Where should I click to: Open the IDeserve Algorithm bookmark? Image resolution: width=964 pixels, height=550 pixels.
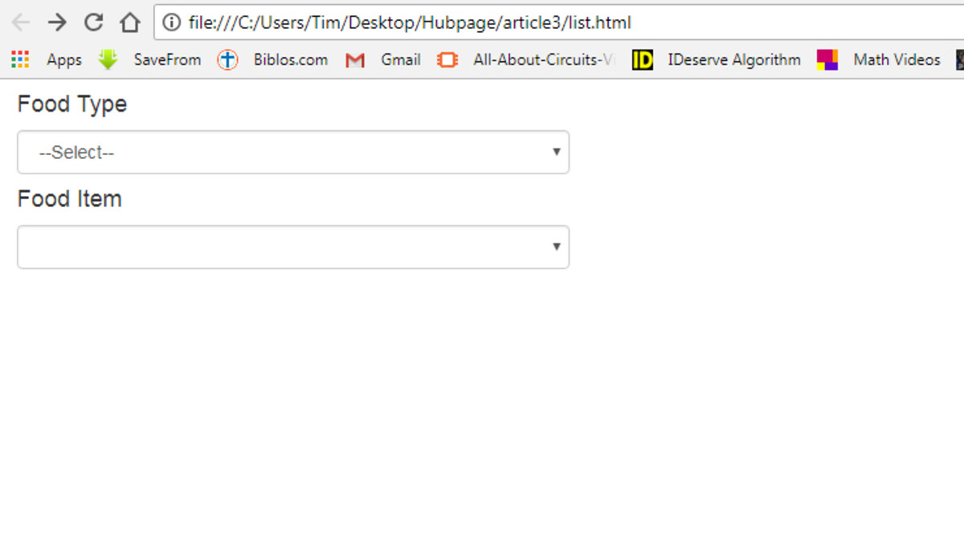733,59
